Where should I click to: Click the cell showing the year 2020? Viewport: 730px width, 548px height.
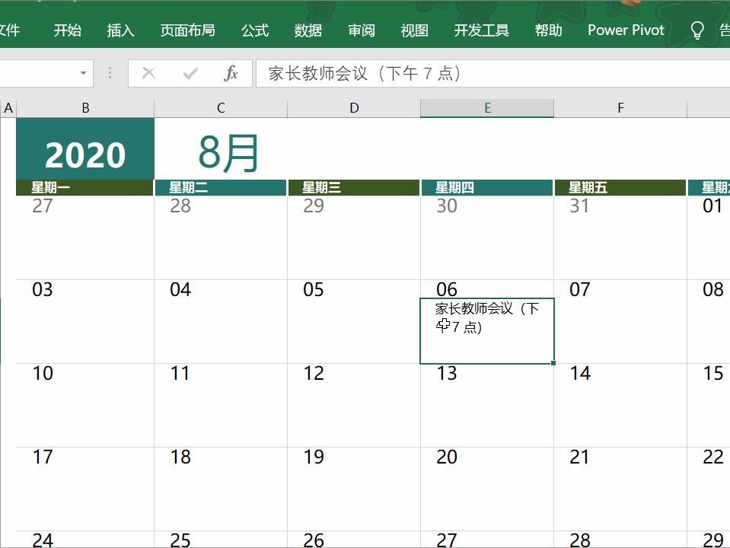pos(84,151)
